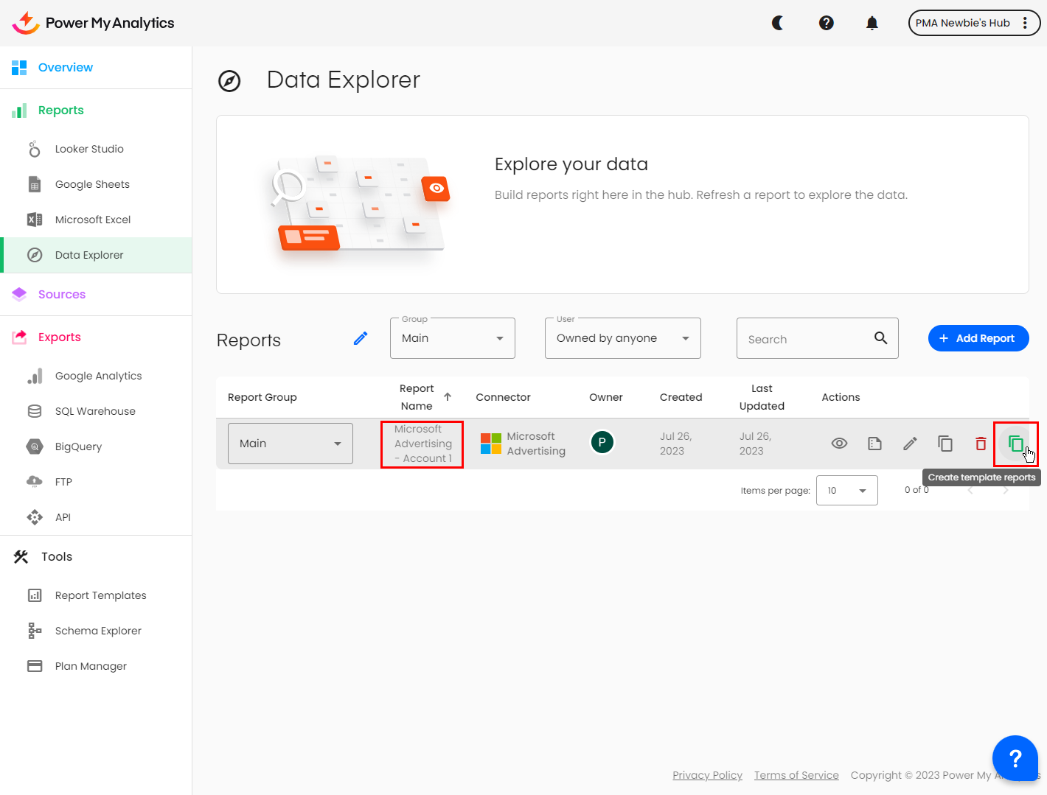Click the duplicate report copy icon

coord(945,444)
